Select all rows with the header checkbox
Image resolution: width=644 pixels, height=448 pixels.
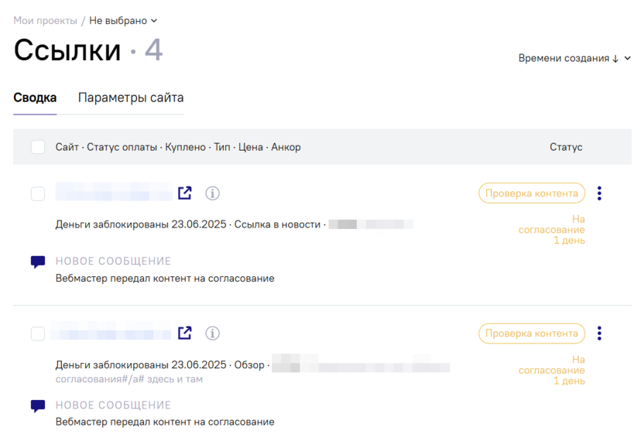tap(37, 146)
